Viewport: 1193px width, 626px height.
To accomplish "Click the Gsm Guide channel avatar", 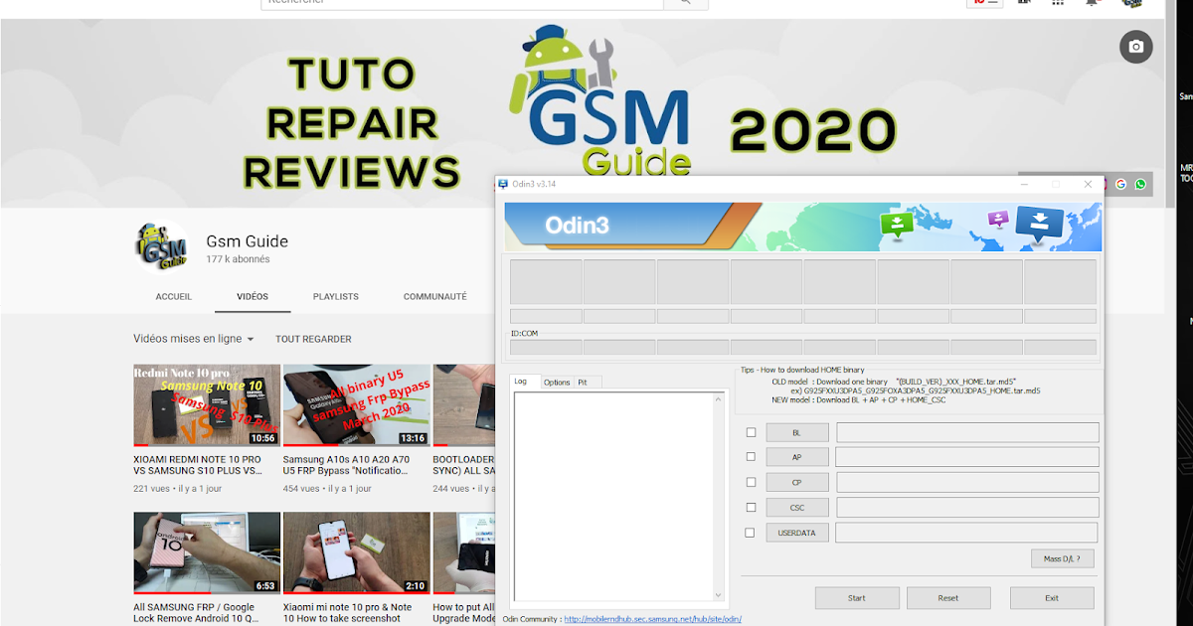I will coord(162,247).
